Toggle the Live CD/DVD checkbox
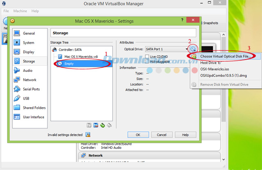The width and height of the screenshot is (262, 170). [x=147, y=57]
